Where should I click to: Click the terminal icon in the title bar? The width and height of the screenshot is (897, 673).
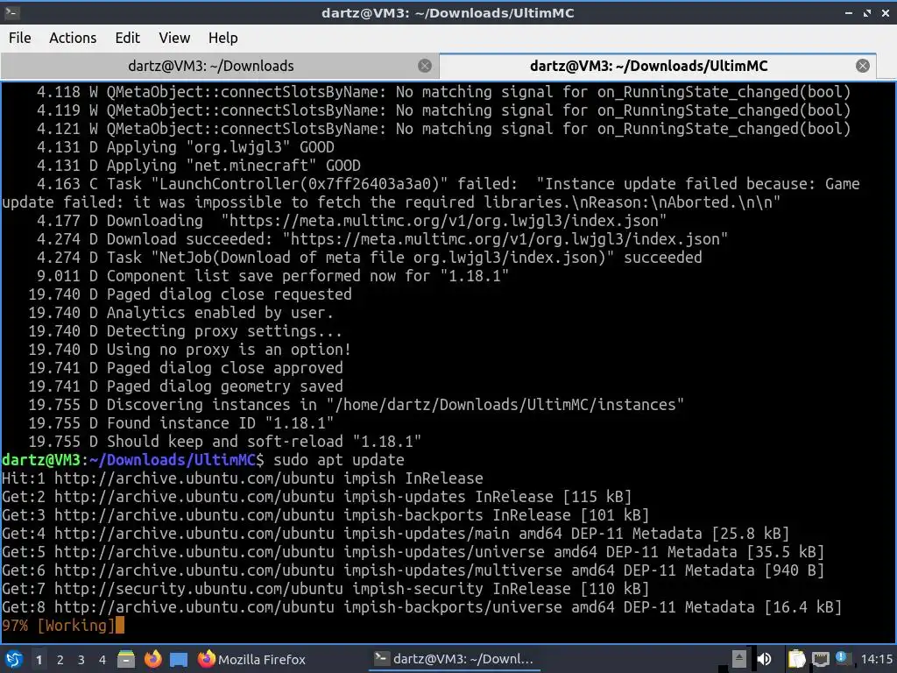12,12
